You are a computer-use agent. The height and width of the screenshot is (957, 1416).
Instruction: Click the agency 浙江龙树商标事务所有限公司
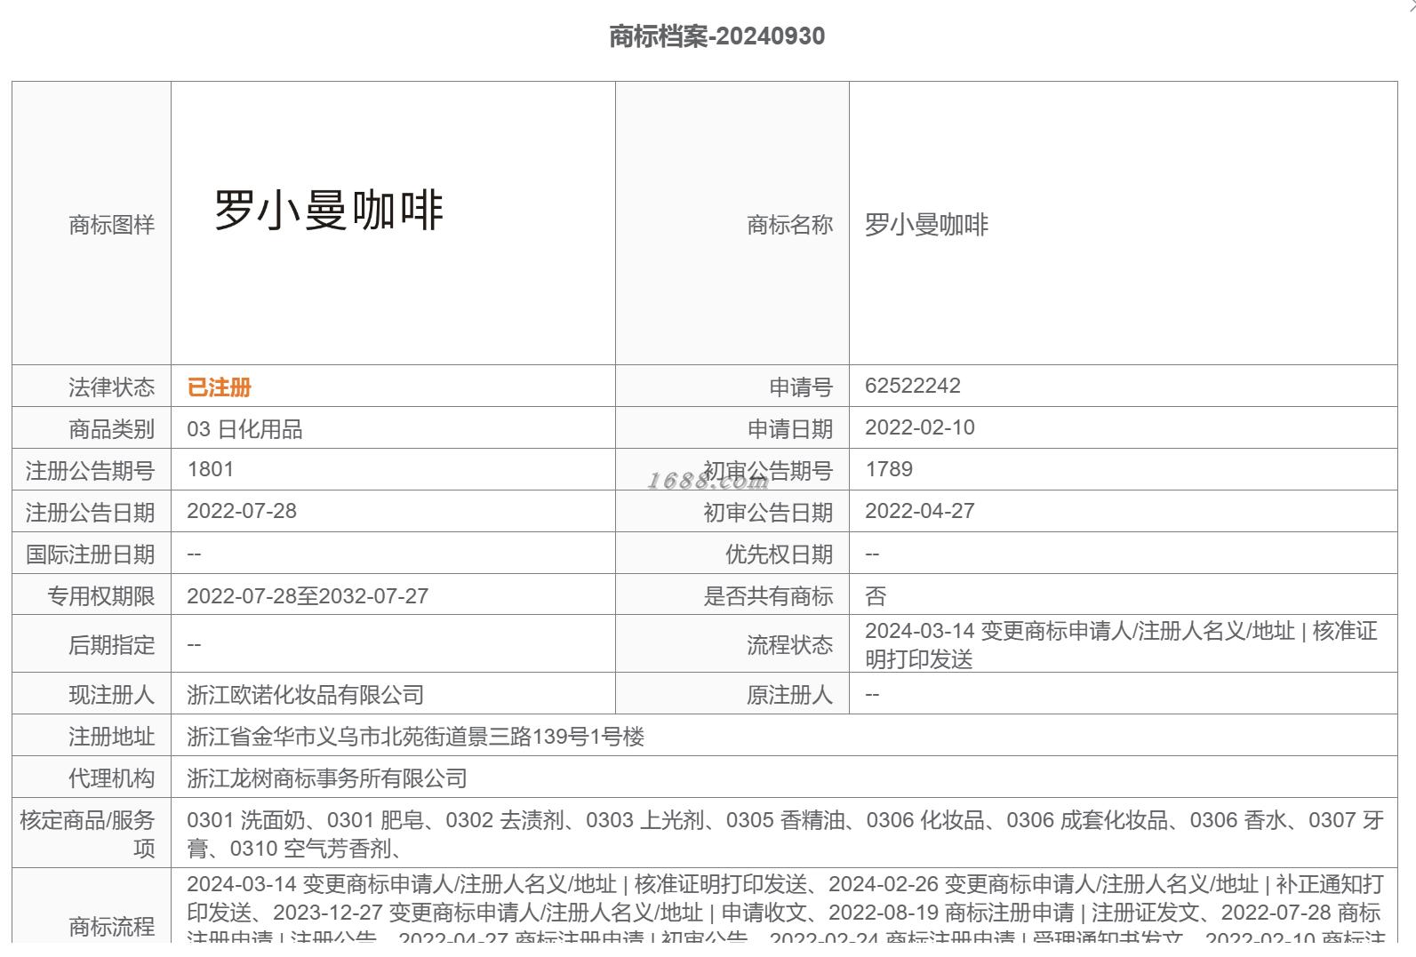coord(327,778)
